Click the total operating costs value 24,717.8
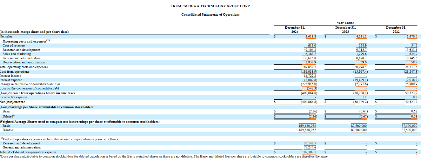The width and height of the screenshot is (421, 160). pyautogui.click(x=411, y=67)
